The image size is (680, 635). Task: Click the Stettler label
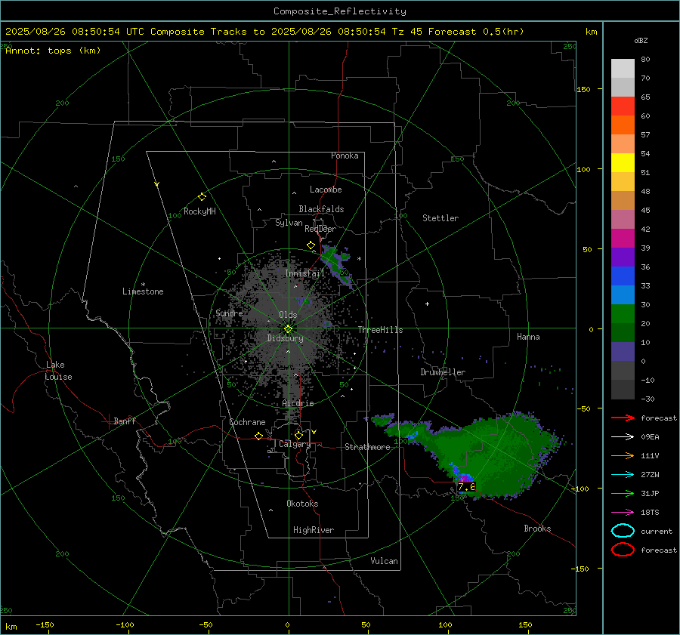coord(440,218)
